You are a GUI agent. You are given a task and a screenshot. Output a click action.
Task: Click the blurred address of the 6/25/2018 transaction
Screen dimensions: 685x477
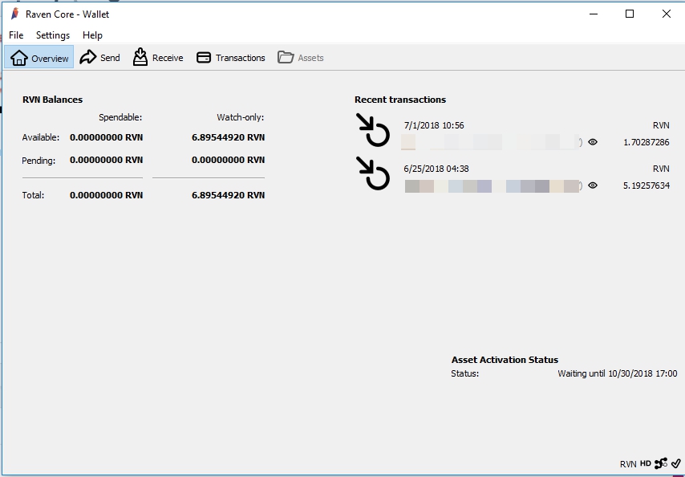492,185
